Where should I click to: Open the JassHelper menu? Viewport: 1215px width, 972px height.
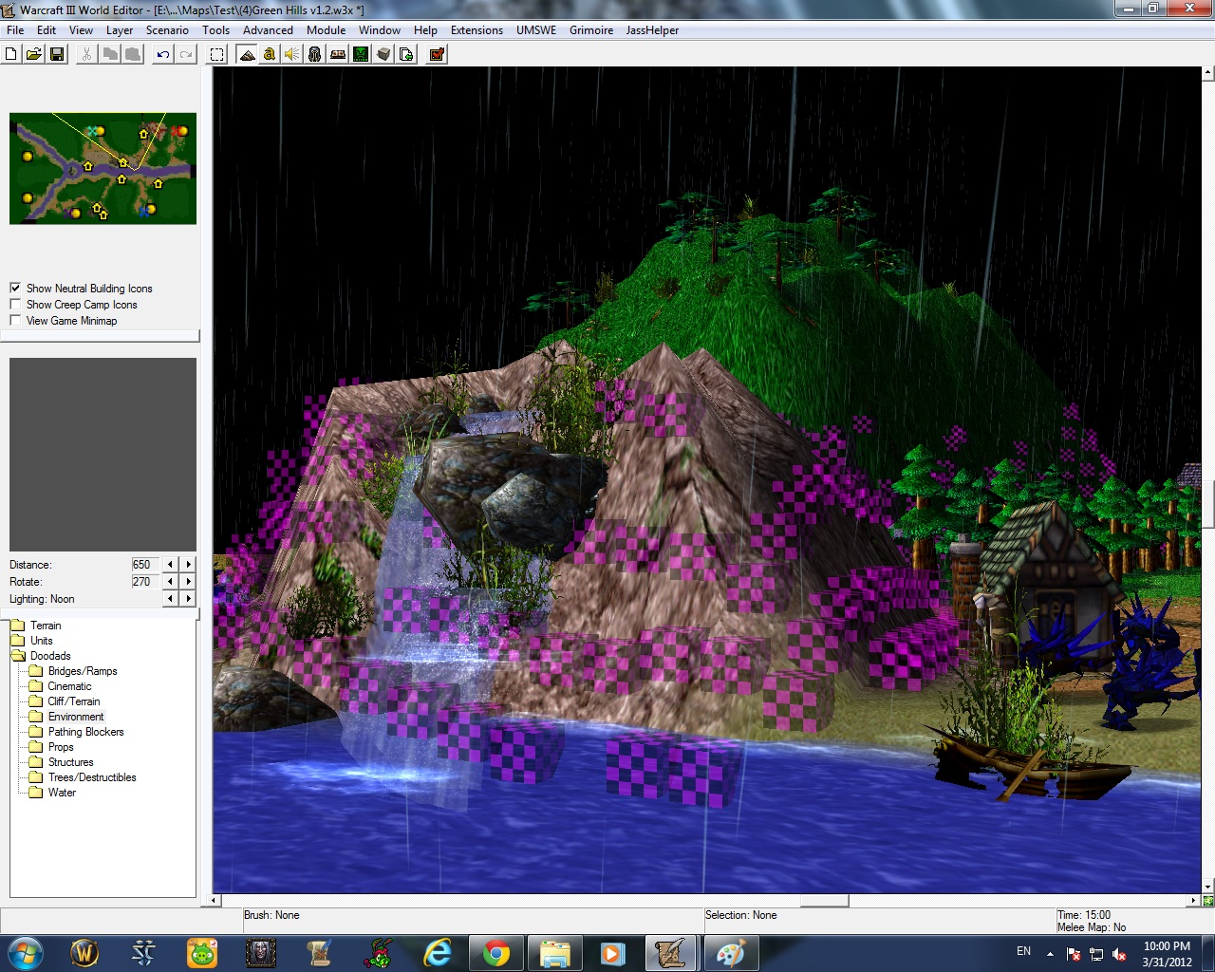coord(652,29)
